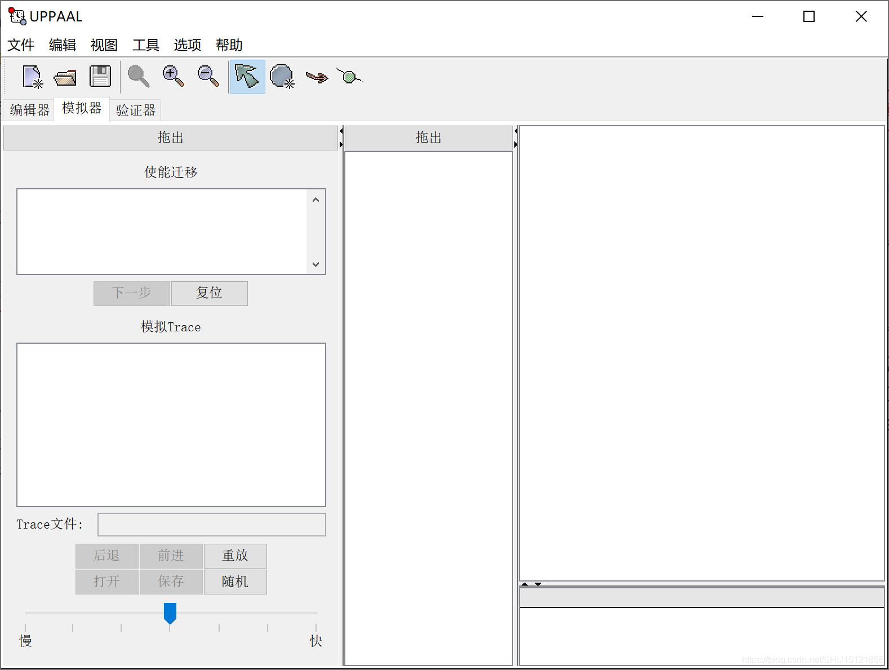889x670 pixels.
Task: Click the middle panel 拖出 button
Action: [x=429, y=137]
